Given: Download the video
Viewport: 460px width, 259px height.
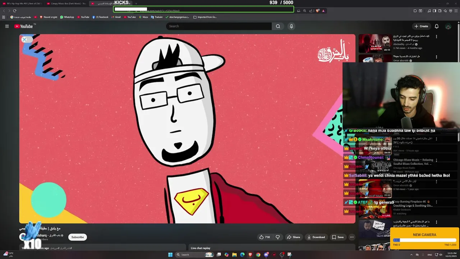Looking at the screenshot, I should pyautogui.click(x=316, y=237).
